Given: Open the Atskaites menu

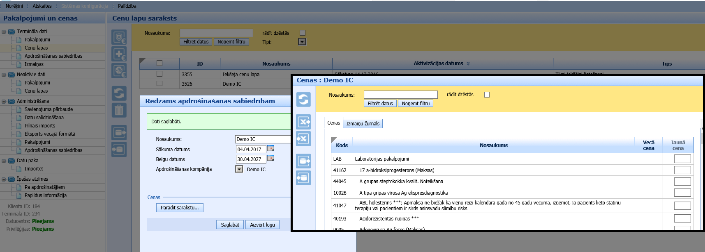Looking at the screenshot, I should pos(42,6).
